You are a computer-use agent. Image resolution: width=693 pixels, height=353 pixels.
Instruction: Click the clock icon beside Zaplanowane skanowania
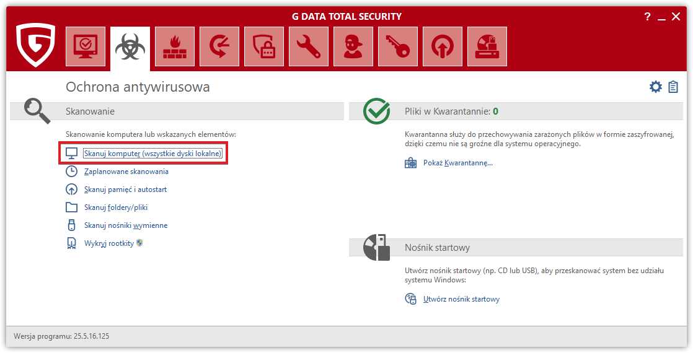pos(71,172)
